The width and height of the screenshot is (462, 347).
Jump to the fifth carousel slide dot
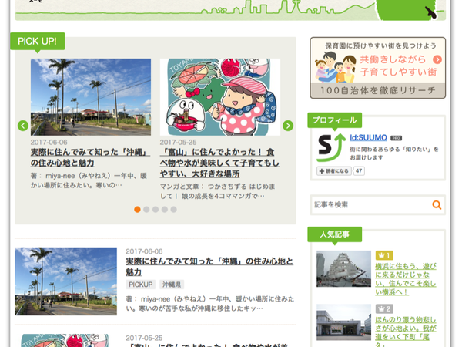point(173,209)
